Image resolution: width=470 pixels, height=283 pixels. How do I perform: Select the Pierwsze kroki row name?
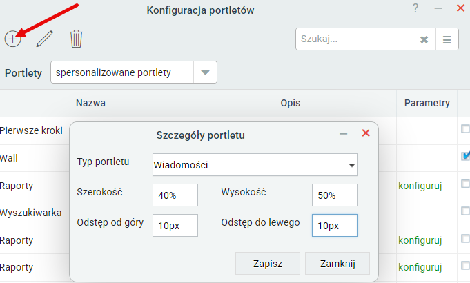point(31,130)
